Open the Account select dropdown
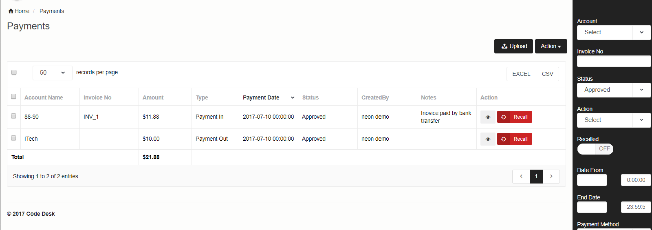The height and width of the screenshot is (230, 652). (x=614, y=33)
